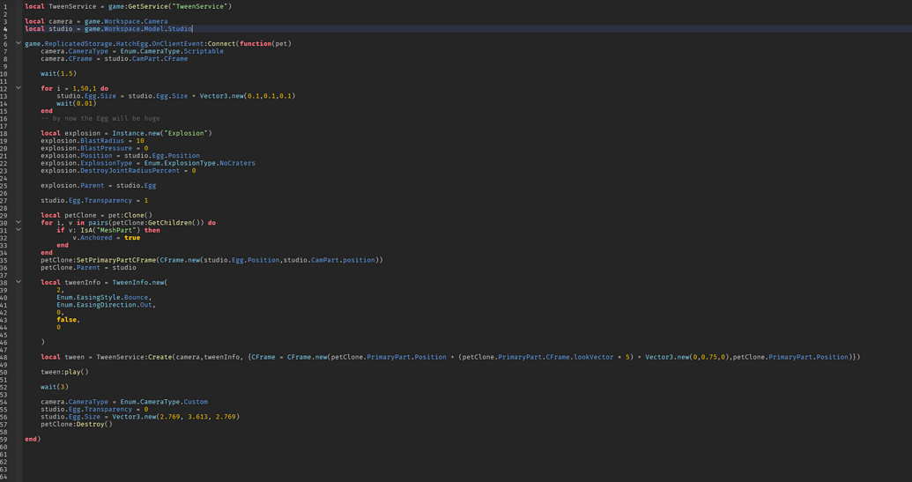Click the 'petClone:Destroy()' statement
The height and width of the screenshot is (482, 912).
(x=76, y=425)
